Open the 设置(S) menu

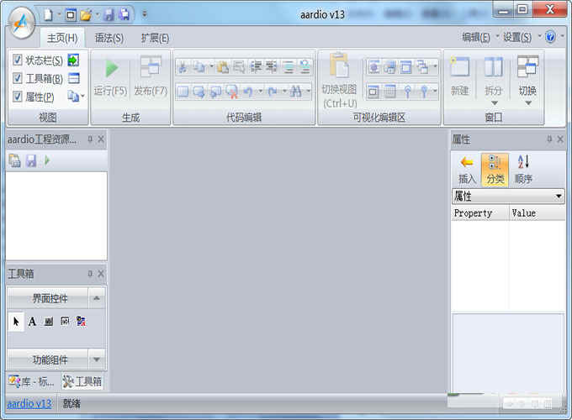pyautogui.click(x=517, y=37)
